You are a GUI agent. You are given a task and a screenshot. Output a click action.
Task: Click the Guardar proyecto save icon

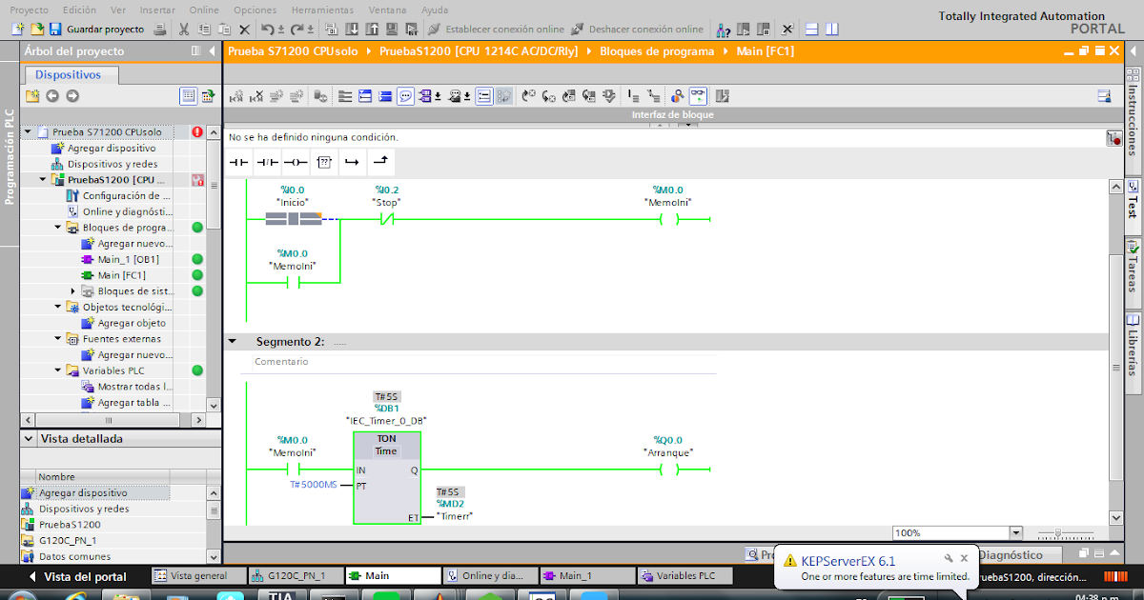click(54, 29)
